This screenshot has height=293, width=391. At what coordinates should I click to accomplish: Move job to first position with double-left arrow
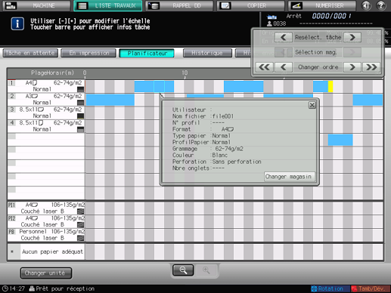(x=264, y=67)
